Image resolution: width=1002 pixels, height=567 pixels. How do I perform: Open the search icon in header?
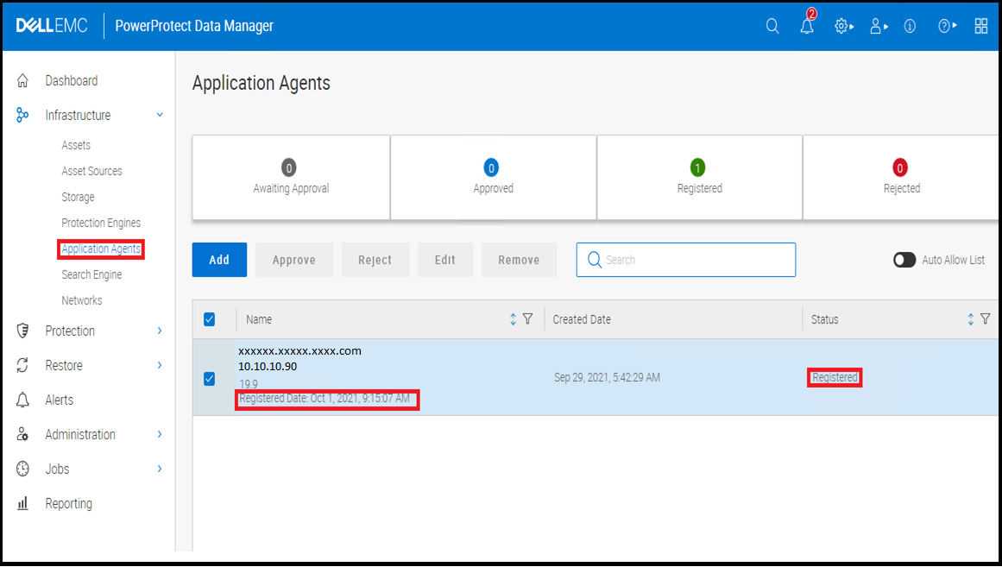[772, 26]
